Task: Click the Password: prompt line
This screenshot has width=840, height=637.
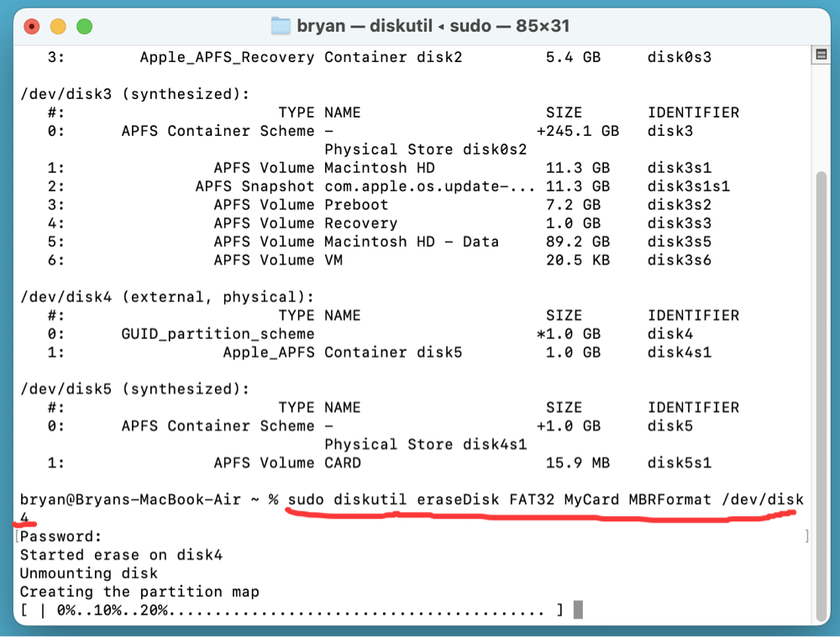Action: coord(64,536)
